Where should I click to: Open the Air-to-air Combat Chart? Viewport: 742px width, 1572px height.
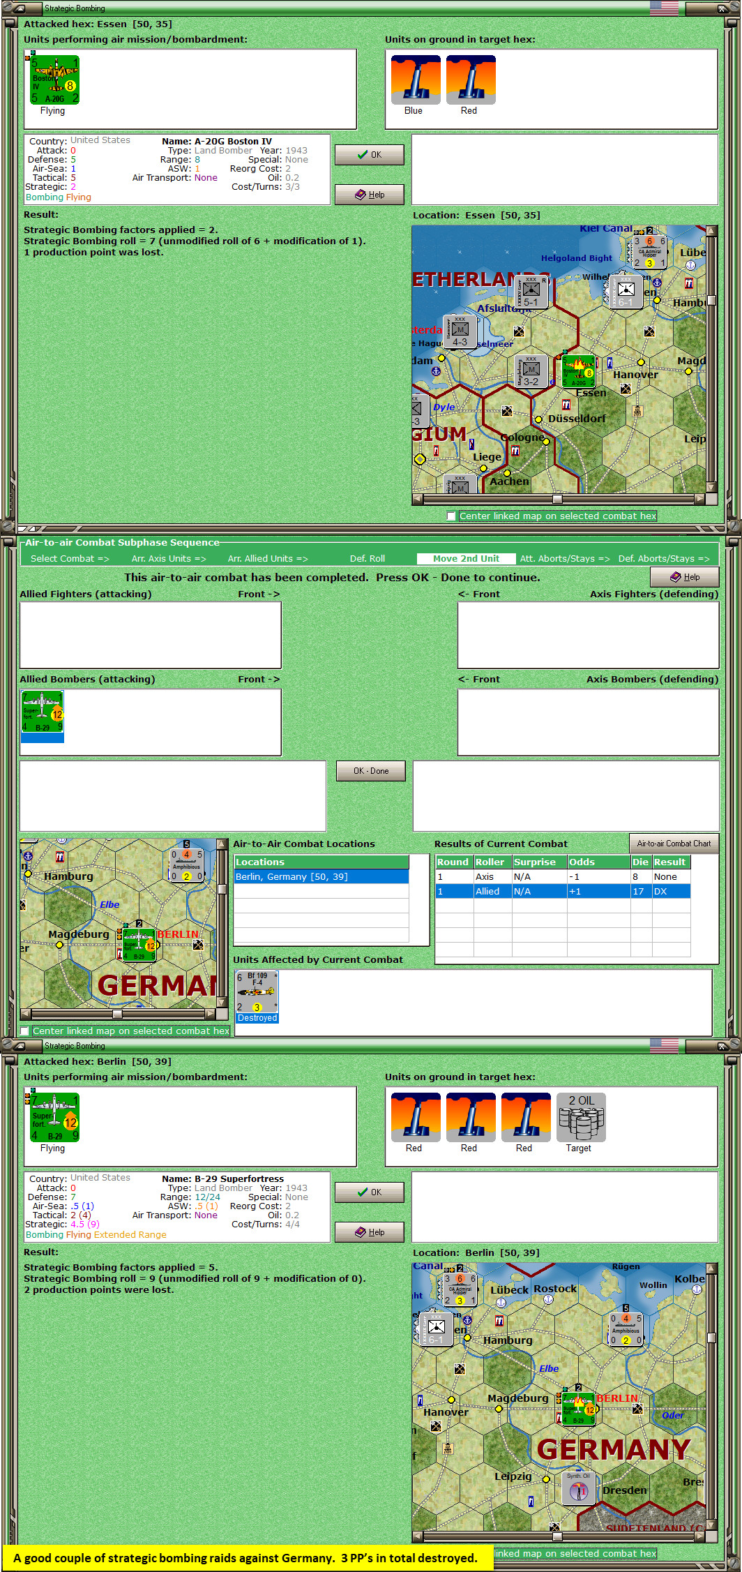pos(674,843)
